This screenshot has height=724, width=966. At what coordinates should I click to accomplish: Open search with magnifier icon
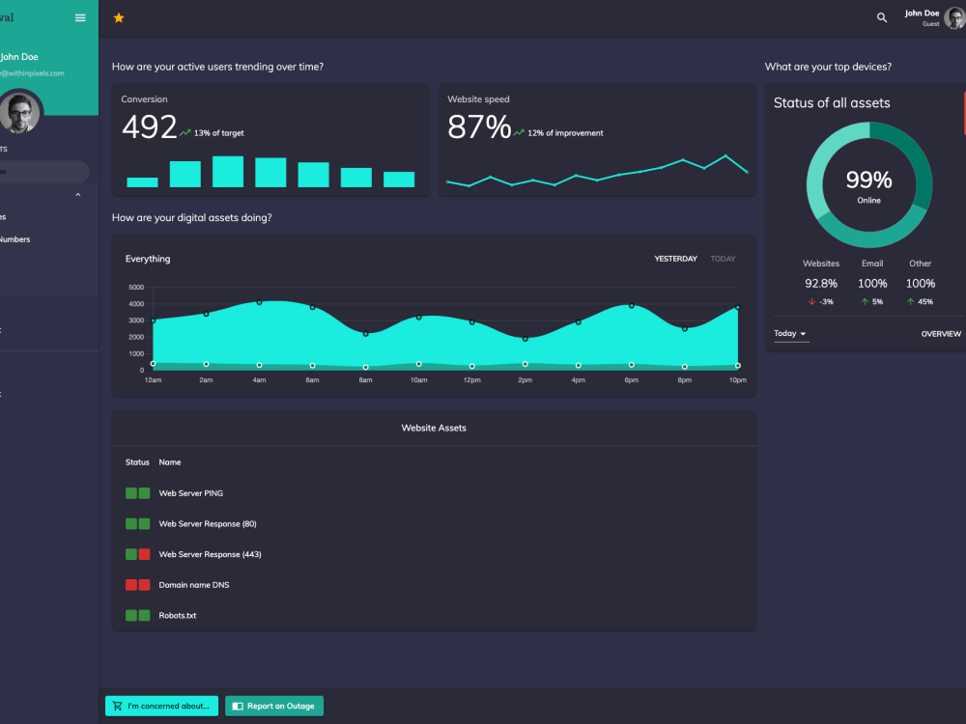tap(882, 17)
